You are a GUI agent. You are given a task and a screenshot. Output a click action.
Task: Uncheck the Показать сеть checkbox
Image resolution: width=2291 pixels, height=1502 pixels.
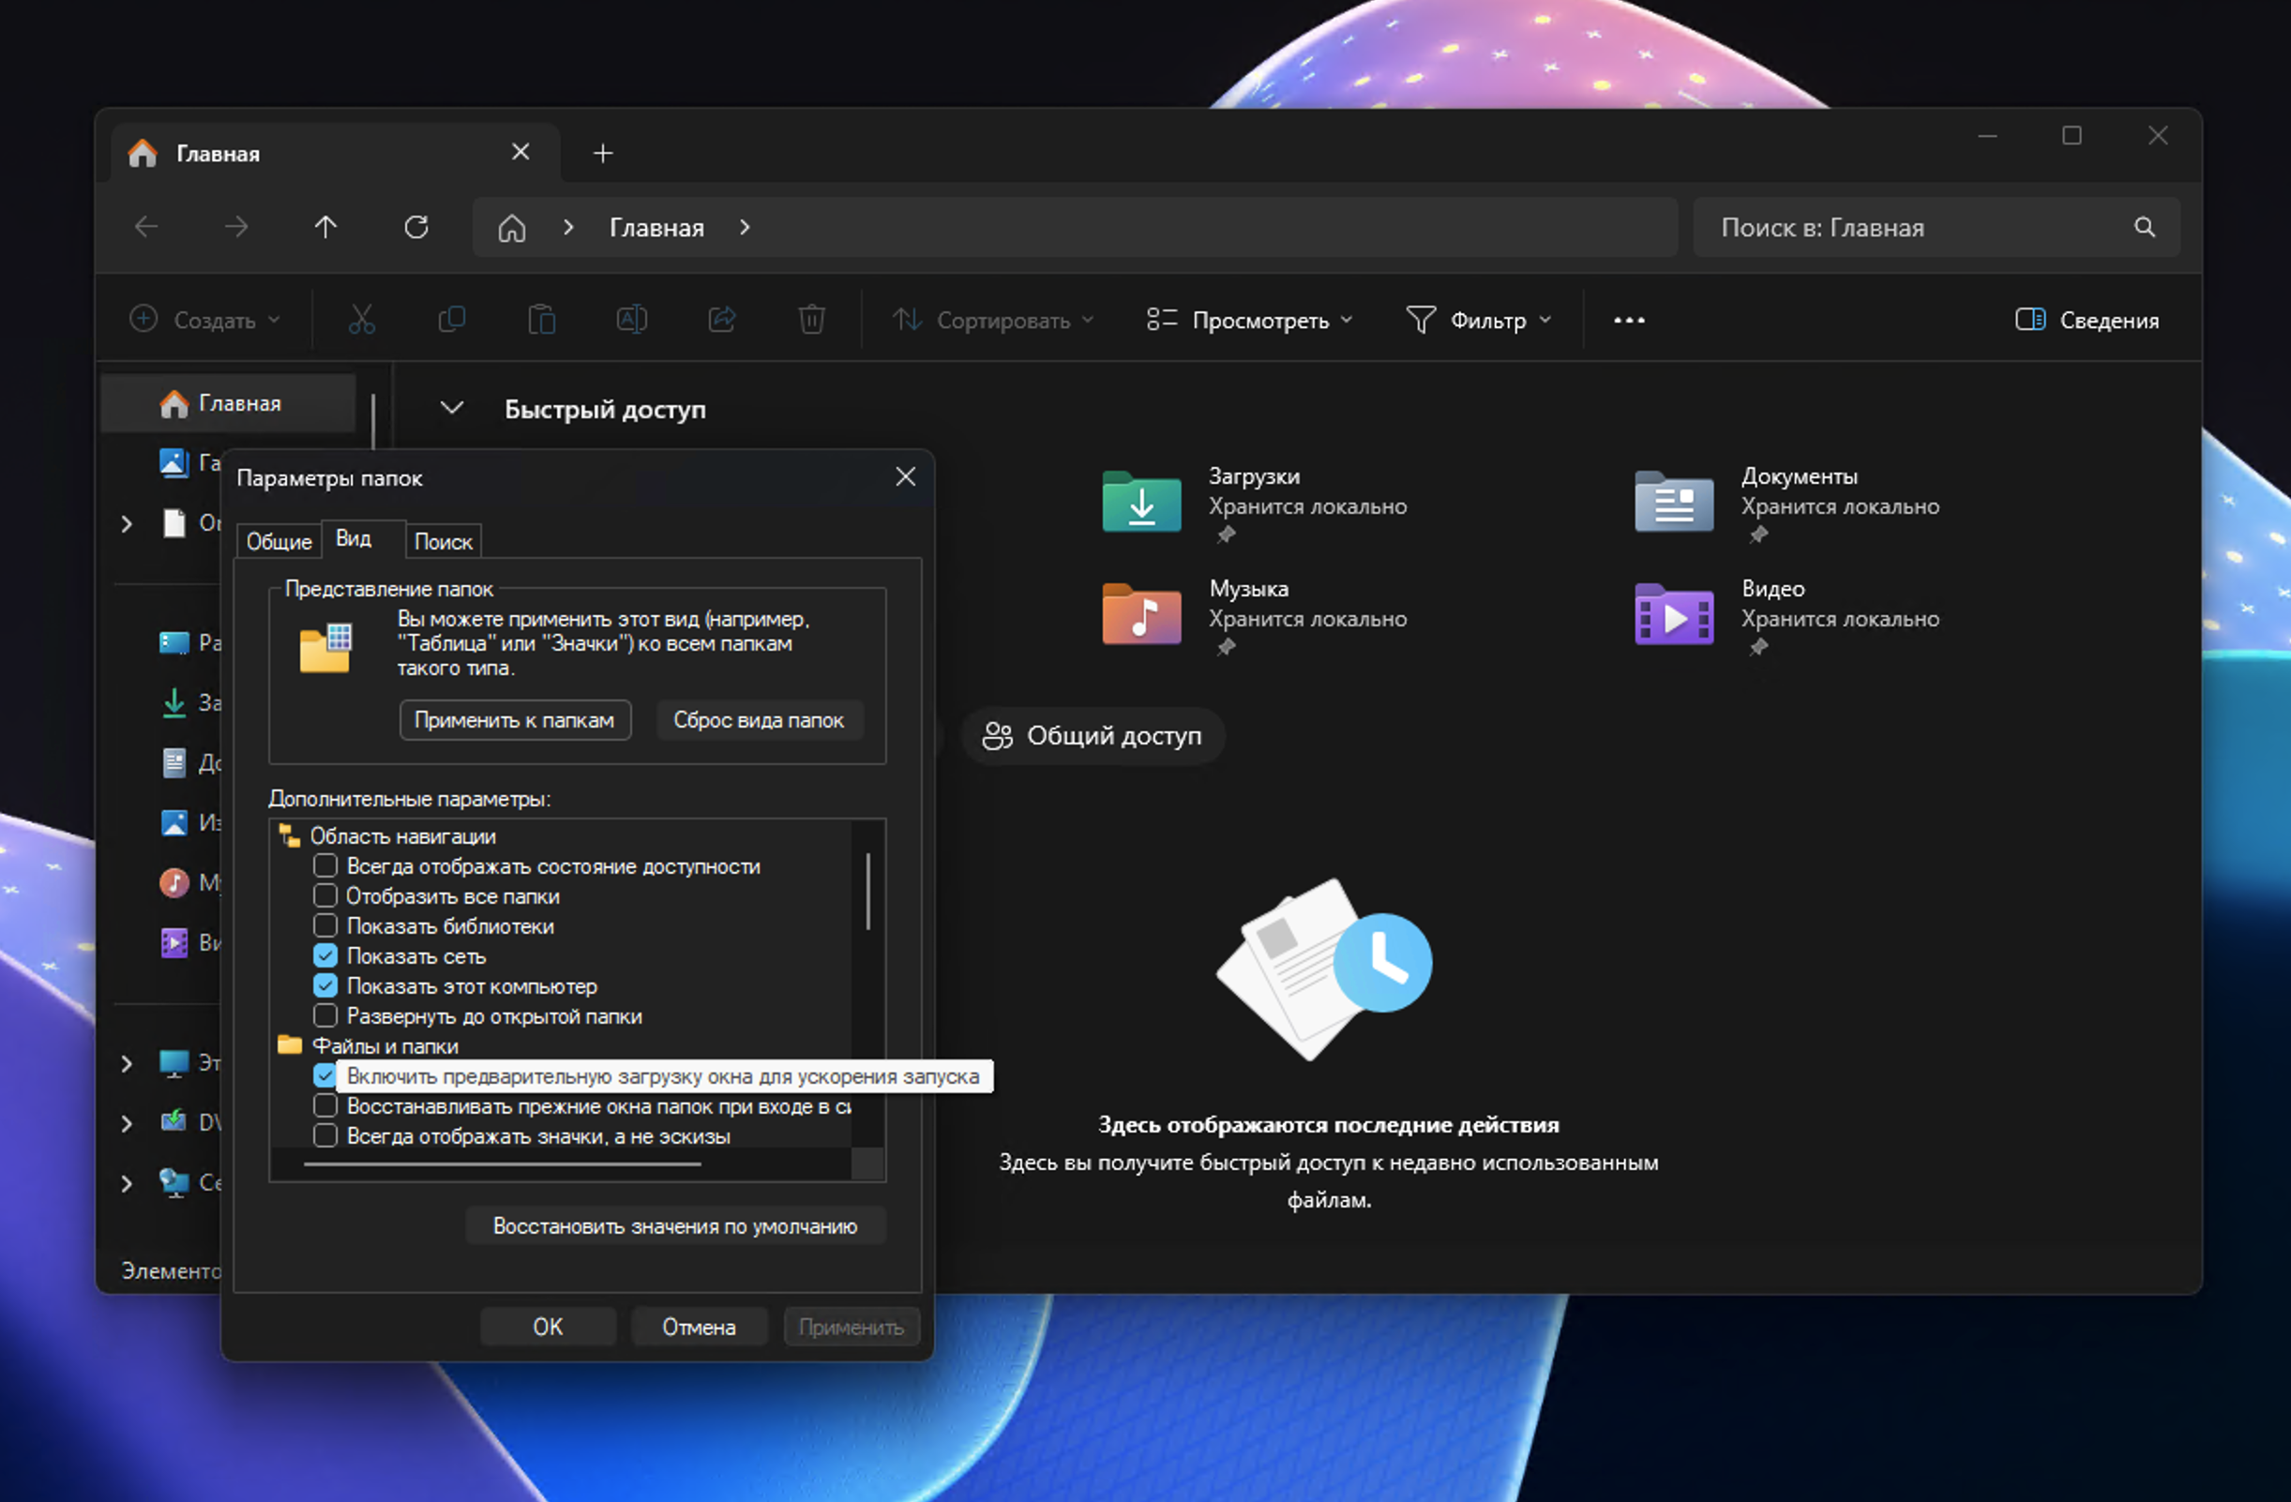(325, 955)
